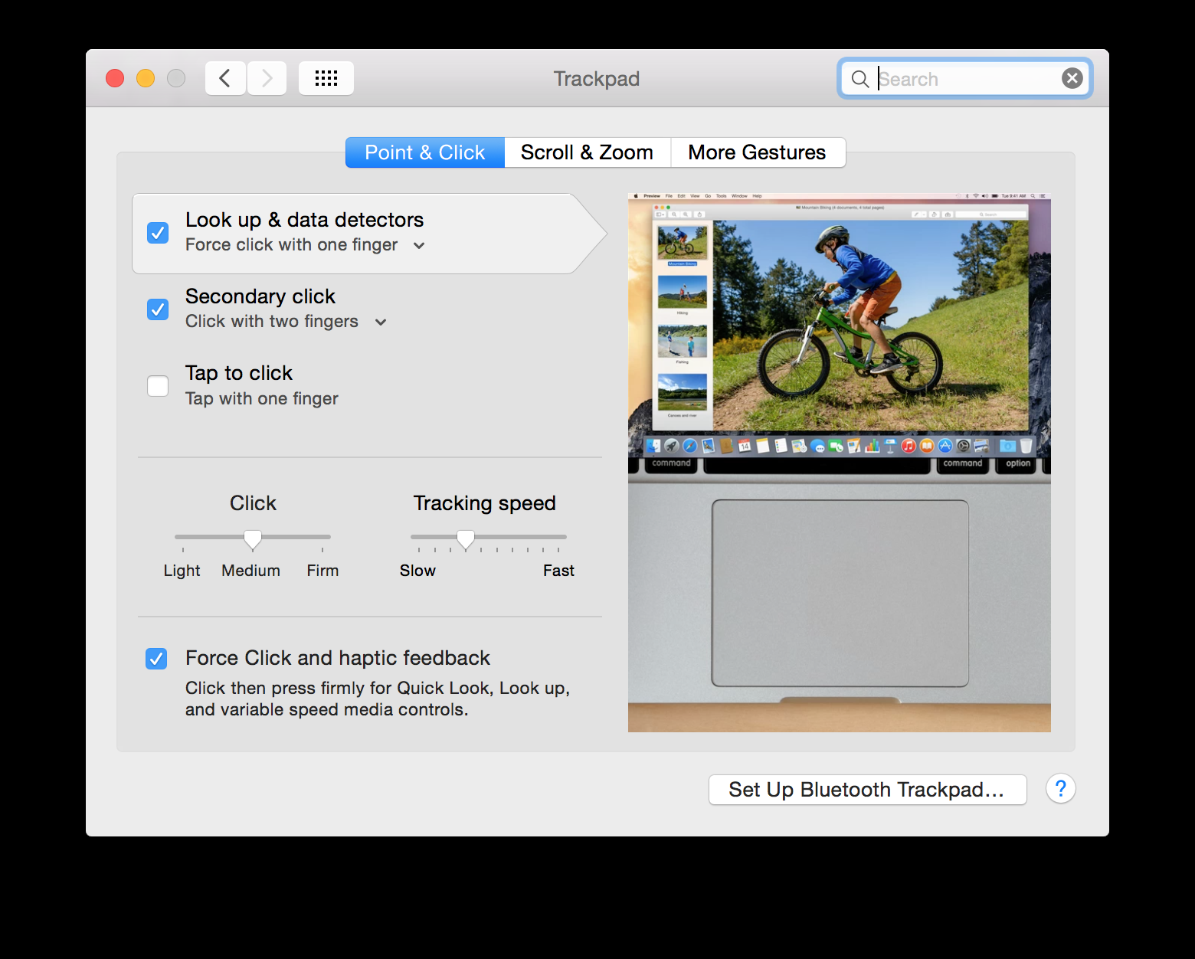Screen dimensions: 1195x959
Task: Close the Trackpad window with red button
Action: point(115,78)
